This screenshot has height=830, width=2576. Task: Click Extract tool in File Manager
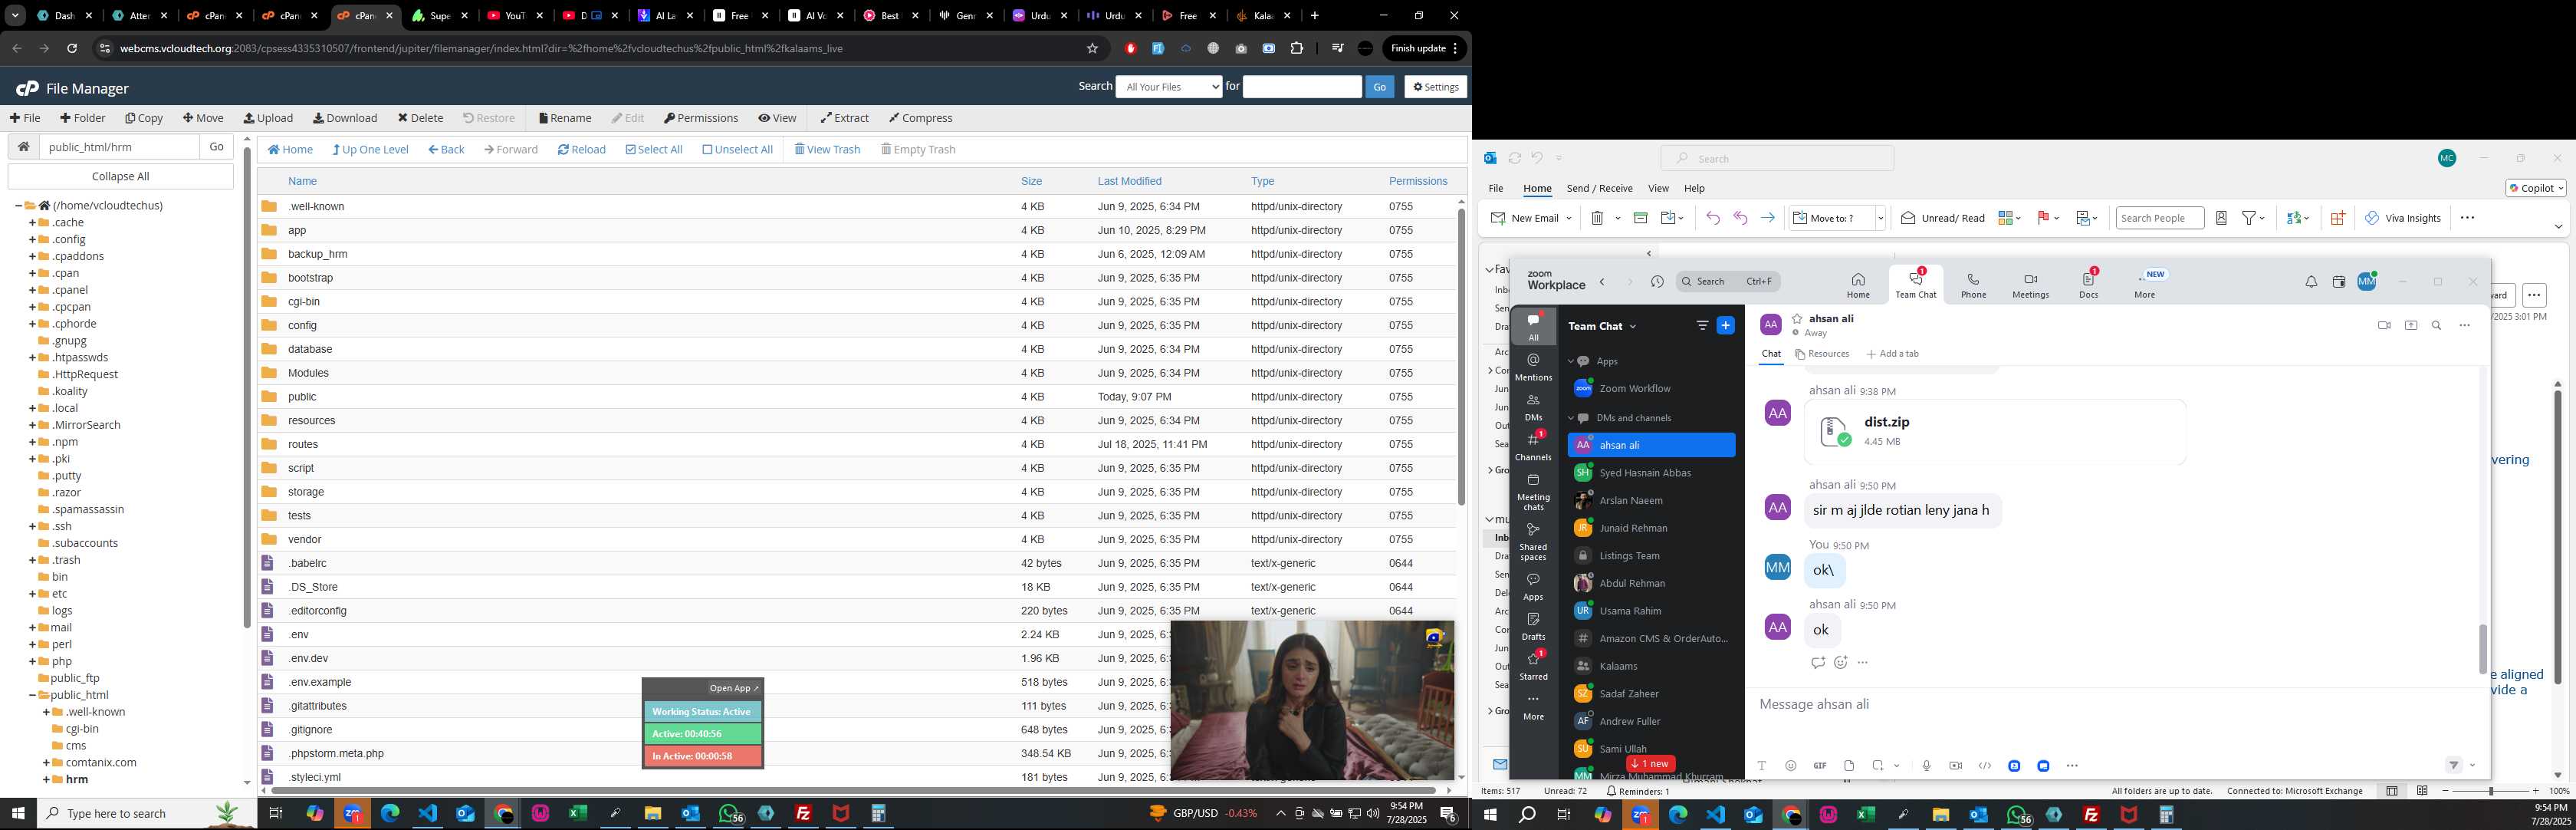(x=845, y=118)
